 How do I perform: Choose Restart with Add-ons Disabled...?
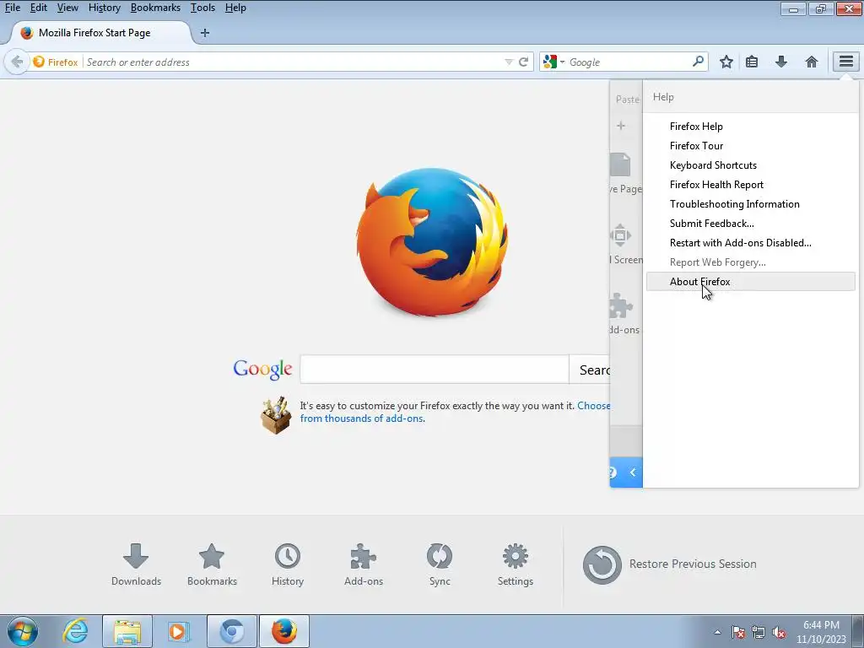[750, 243]
